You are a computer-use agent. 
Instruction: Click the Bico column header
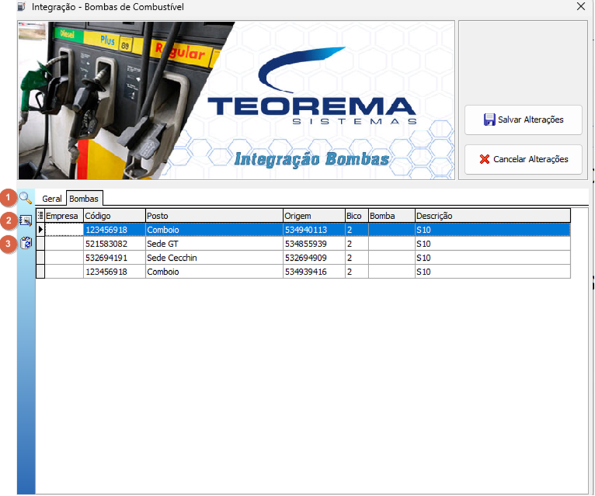click(356, 216)
